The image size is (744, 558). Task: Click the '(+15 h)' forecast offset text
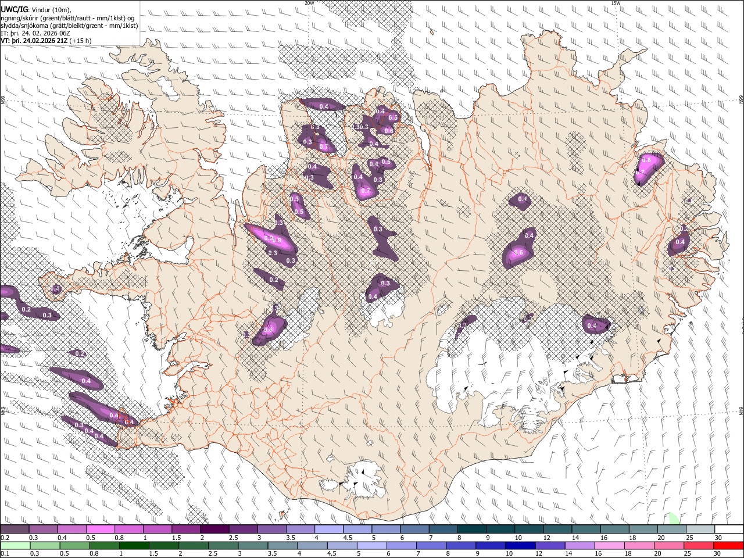pos(80,41)
